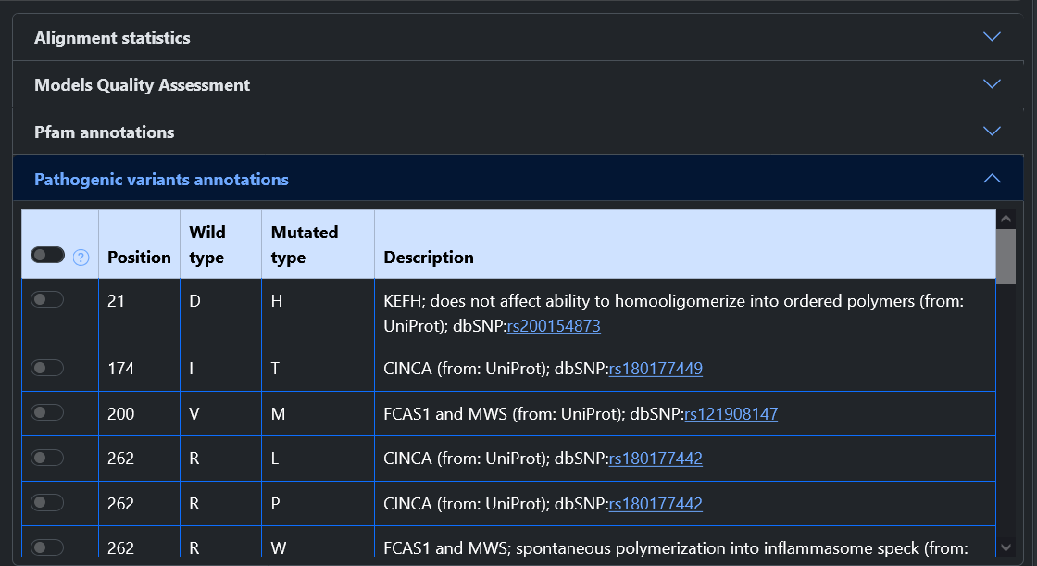1037x566 pixels.
Task: Enable the toggle for position 262 R to P
Action: [x=47, y=502]
